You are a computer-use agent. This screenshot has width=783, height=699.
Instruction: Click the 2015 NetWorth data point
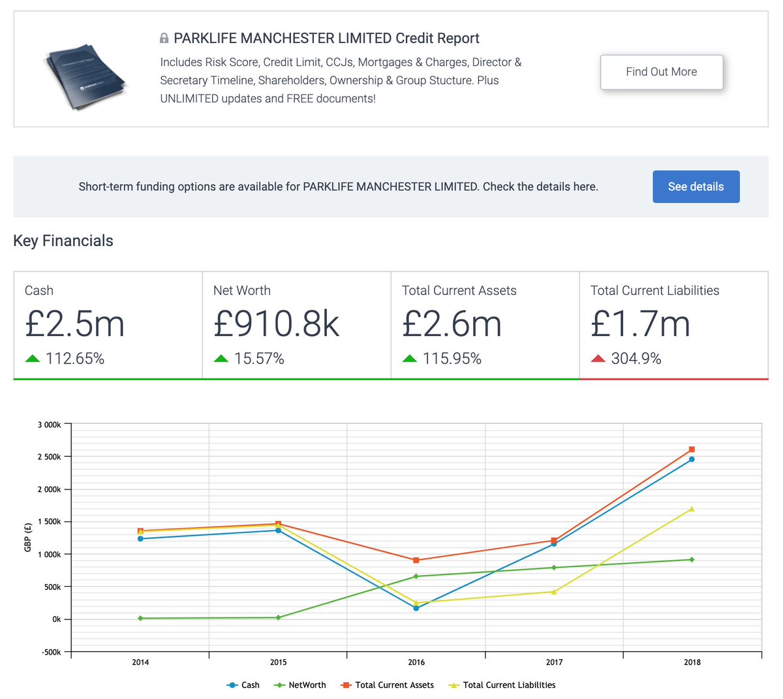point(279,617)
